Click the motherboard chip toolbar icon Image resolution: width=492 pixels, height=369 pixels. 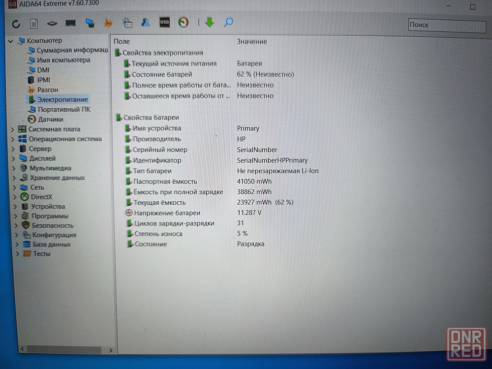52,23
